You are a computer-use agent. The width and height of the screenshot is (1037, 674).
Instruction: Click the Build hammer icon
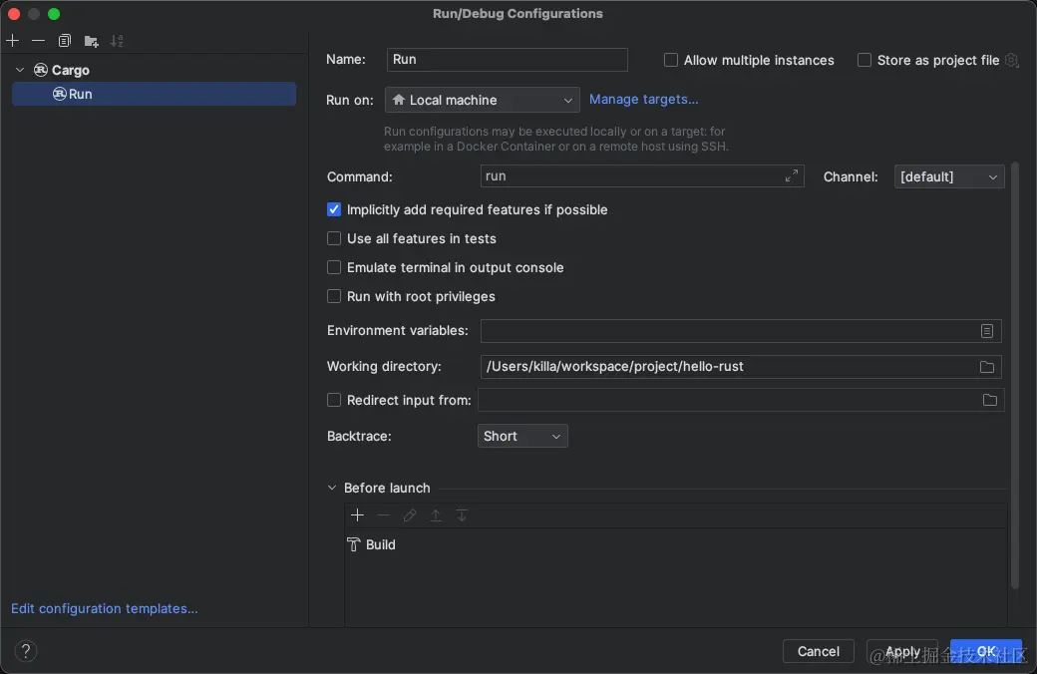pos(354,544)
